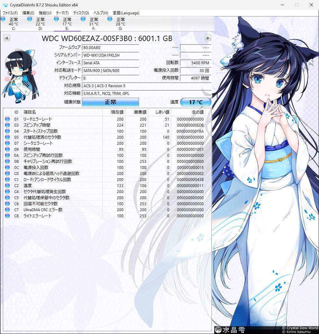The height and width of the screenshot is (334, 319).
Task: Open the ヘルプ menu
Action: point(100,13)
